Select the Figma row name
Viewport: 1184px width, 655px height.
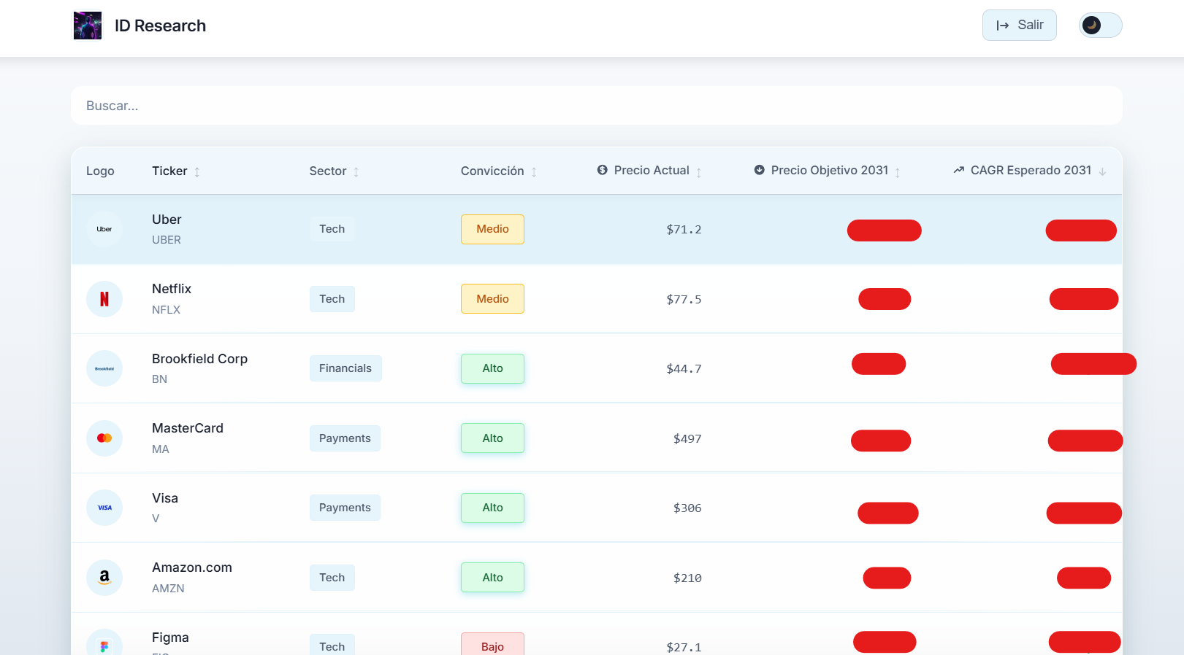[170, 637]
